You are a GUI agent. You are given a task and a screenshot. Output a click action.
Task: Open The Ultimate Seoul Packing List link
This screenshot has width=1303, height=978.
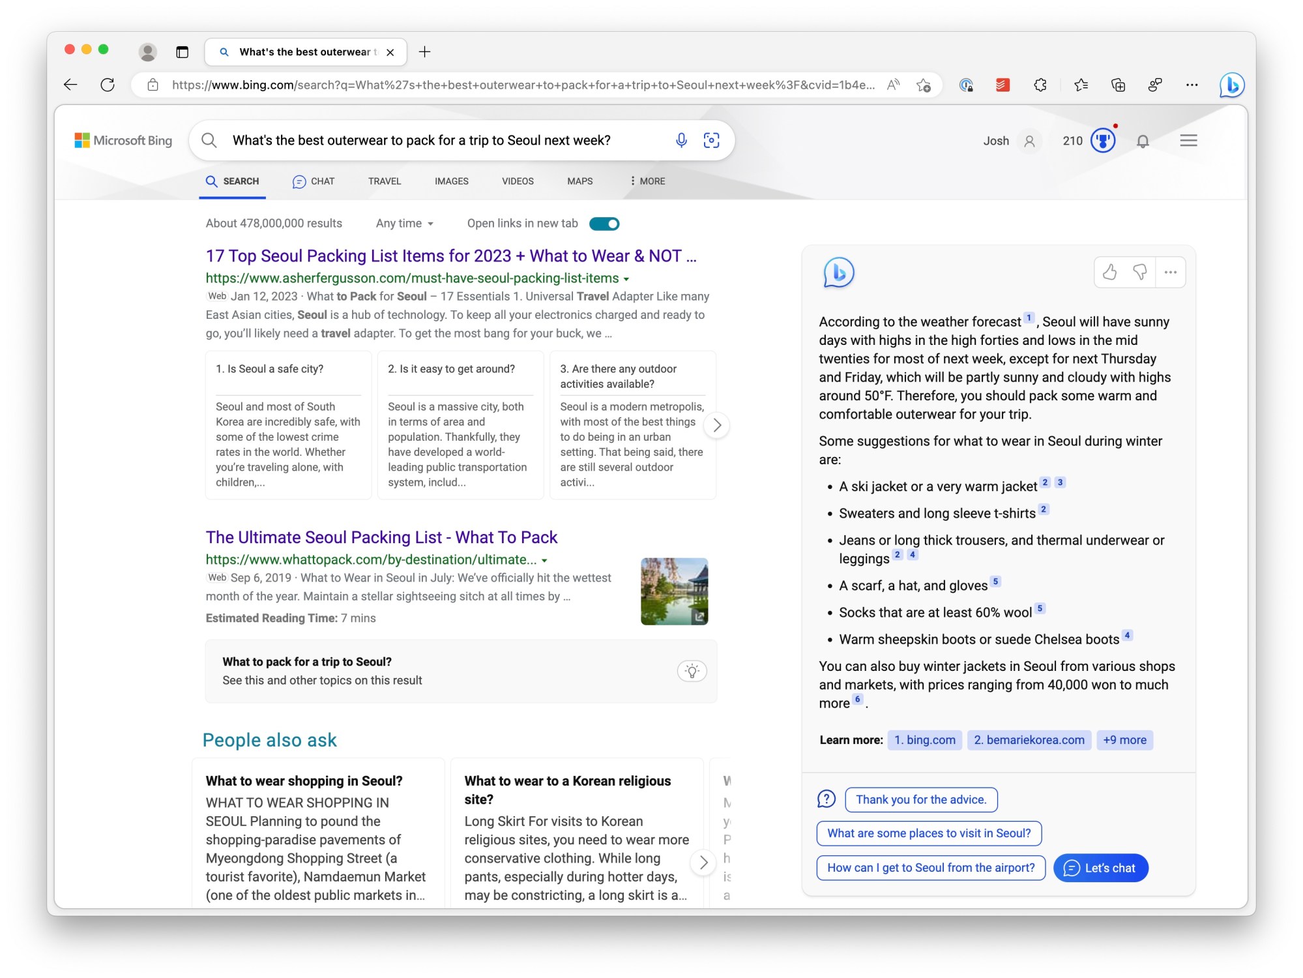[381, 537]
